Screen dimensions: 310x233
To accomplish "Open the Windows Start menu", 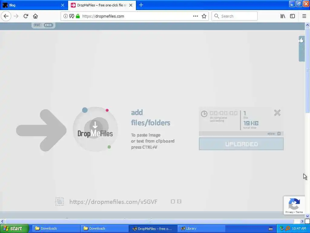I will click(14, 228).
